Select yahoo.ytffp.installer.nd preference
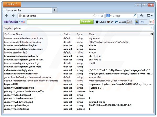Viewport: 157px width, 117px height. click(78, 109)
